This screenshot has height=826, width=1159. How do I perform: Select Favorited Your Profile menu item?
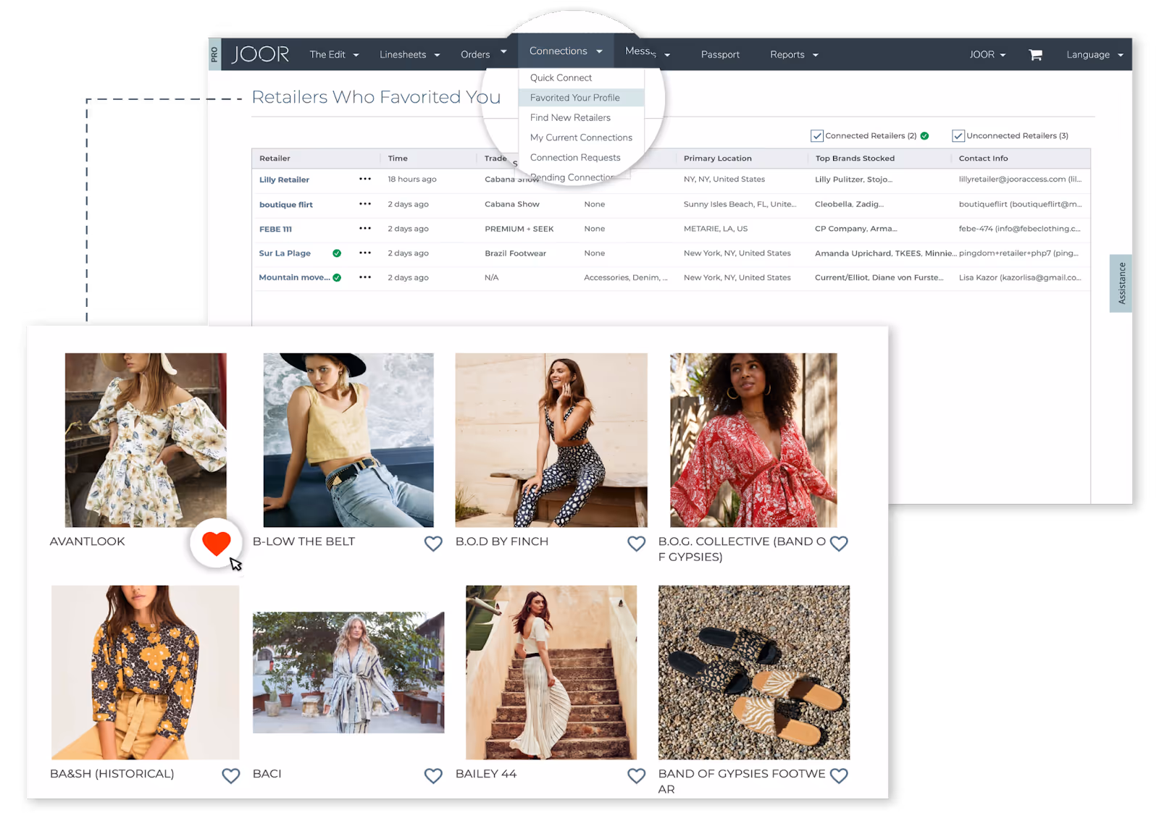pyautogui.click(x=581, y=98)
